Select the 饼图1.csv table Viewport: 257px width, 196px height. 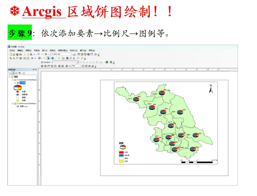point(24,106)
